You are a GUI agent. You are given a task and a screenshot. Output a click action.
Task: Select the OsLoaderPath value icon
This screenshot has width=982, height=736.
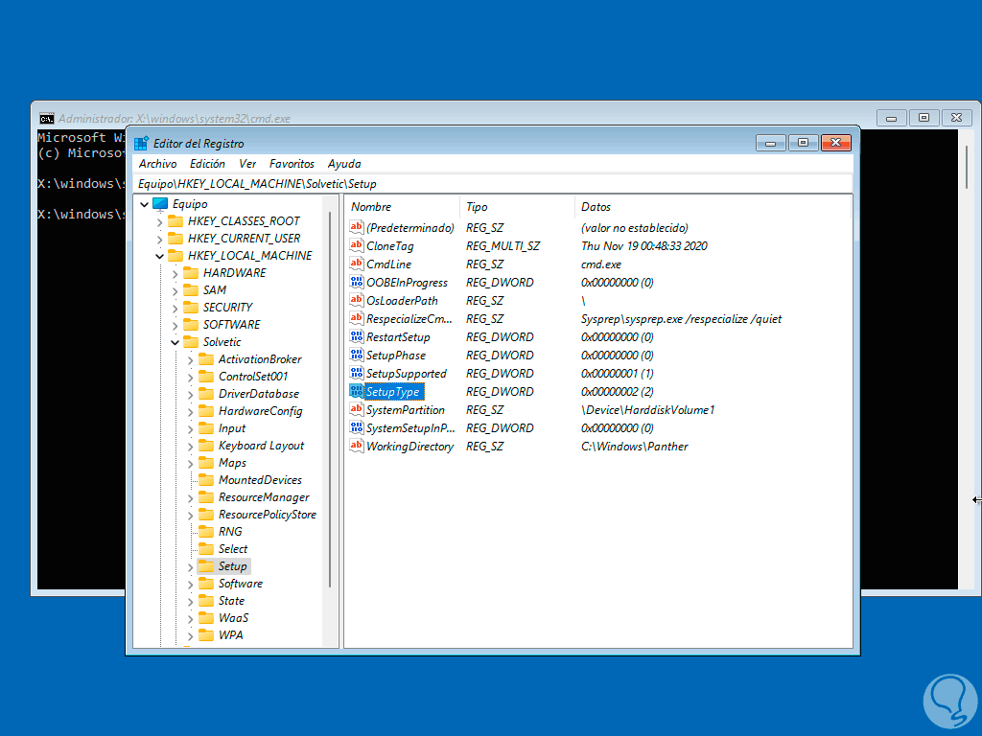point(357,300)
